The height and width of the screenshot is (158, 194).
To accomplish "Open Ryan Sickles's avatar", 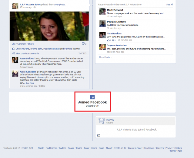I will coord(15,60).
